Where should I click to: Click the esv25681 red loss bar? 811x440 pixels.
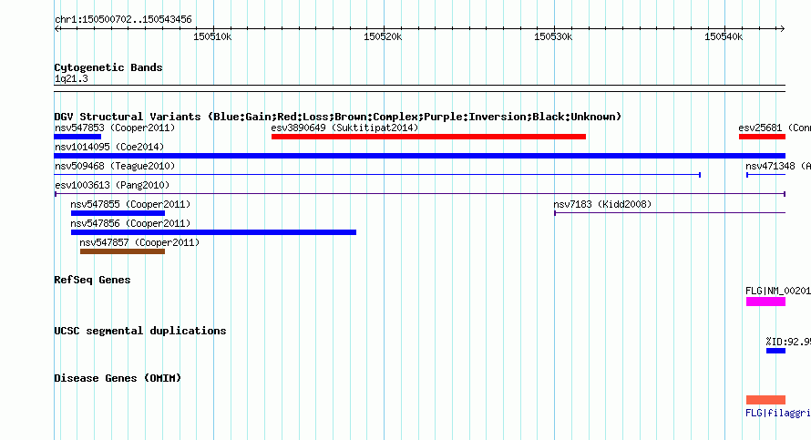(763, 137)
